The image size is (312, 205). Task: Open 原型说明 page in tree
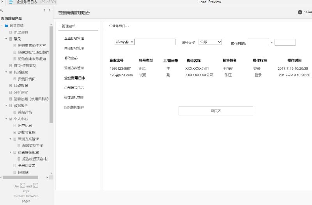[x=21, y=32]
